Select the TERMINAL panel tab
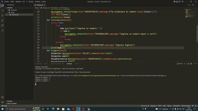 coord(69,64)
